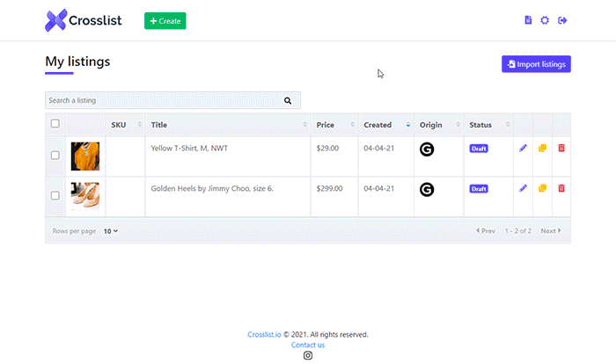Click origin icon for Golden Heels row

(427, 190)
